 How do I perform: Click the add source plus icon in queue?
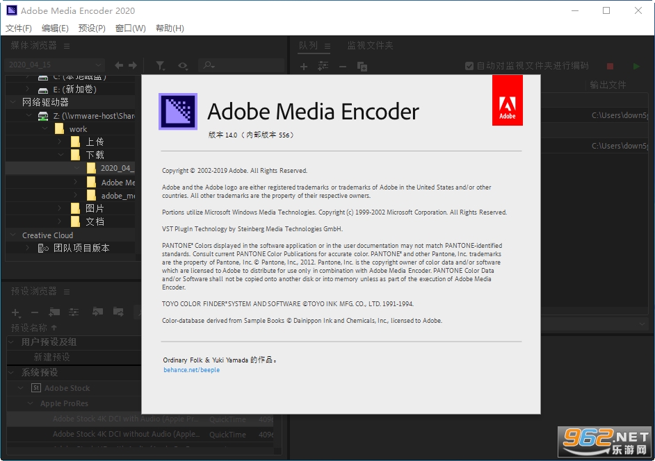pyautogui.click(x=304, y=67)
